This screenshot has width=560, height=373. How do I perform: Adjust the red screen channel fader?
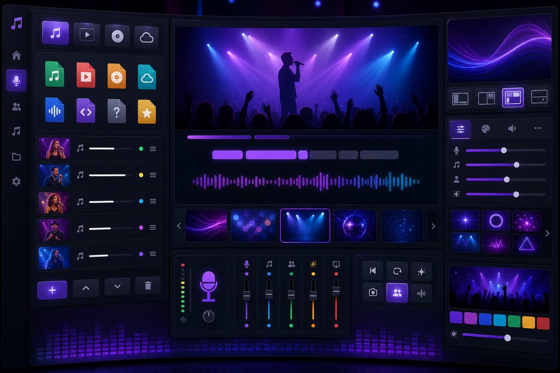[336, 292]
